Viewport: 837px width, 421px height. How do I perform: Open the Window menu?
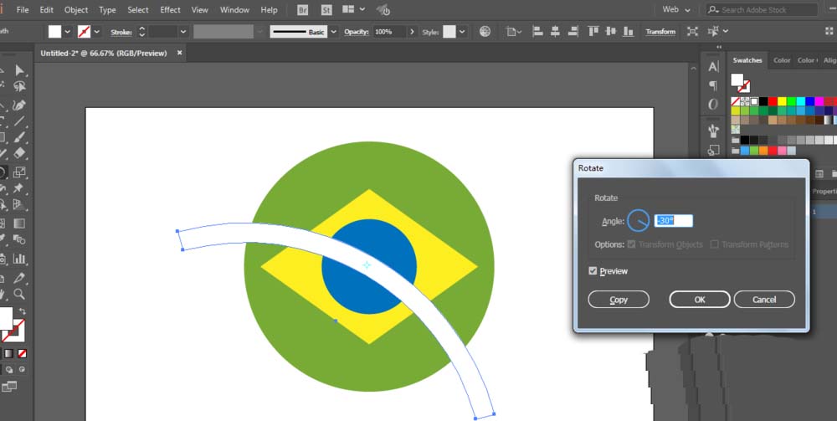coord(235,9)
